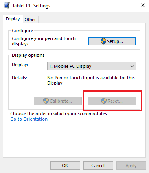149x173 pixels.
Task: Click the shield icon on the Setup button
Action: (x=103, y=41)
